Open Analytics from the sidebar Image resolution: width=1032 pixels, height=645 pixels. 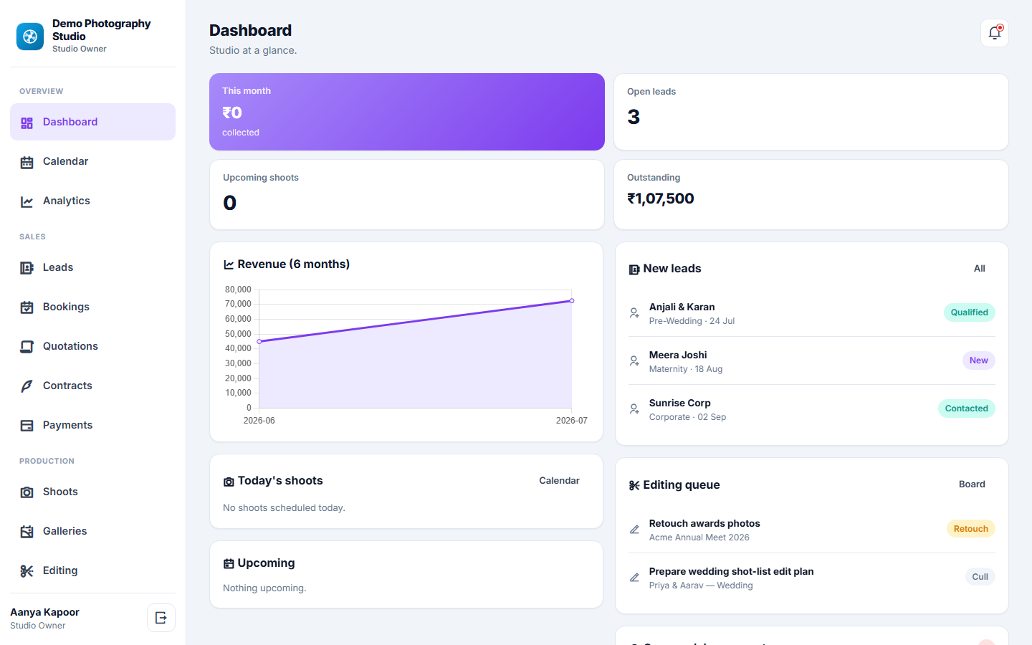coord(92,201)
